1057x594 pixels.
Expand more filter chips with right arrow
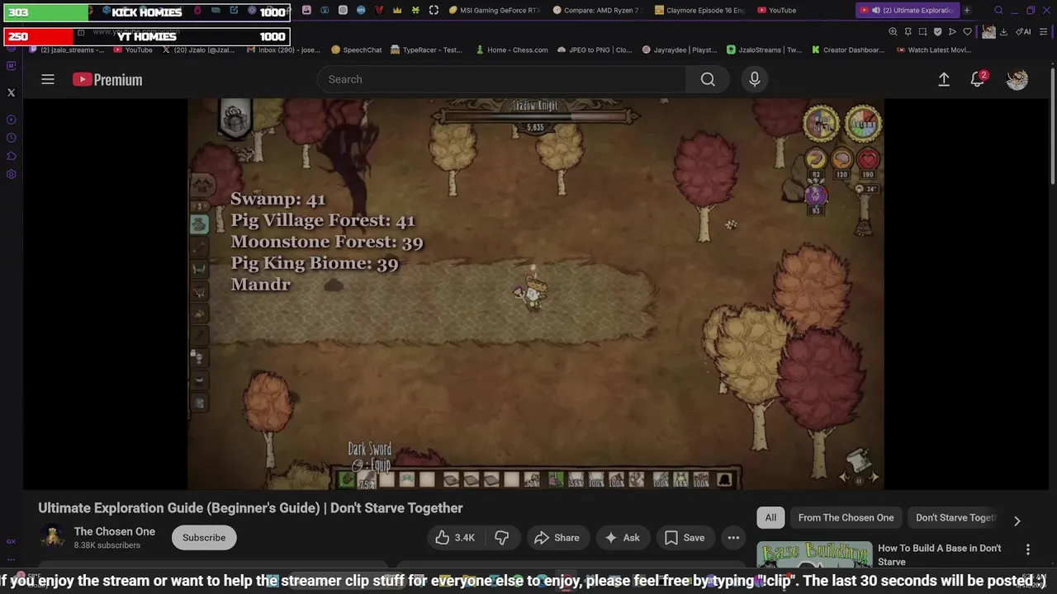pyautogui.click(x=1017, y=521)
